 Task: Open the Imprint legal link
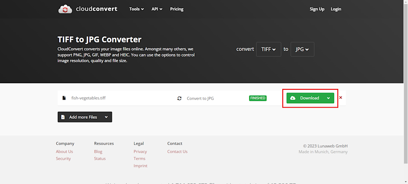tap(140, 166)
